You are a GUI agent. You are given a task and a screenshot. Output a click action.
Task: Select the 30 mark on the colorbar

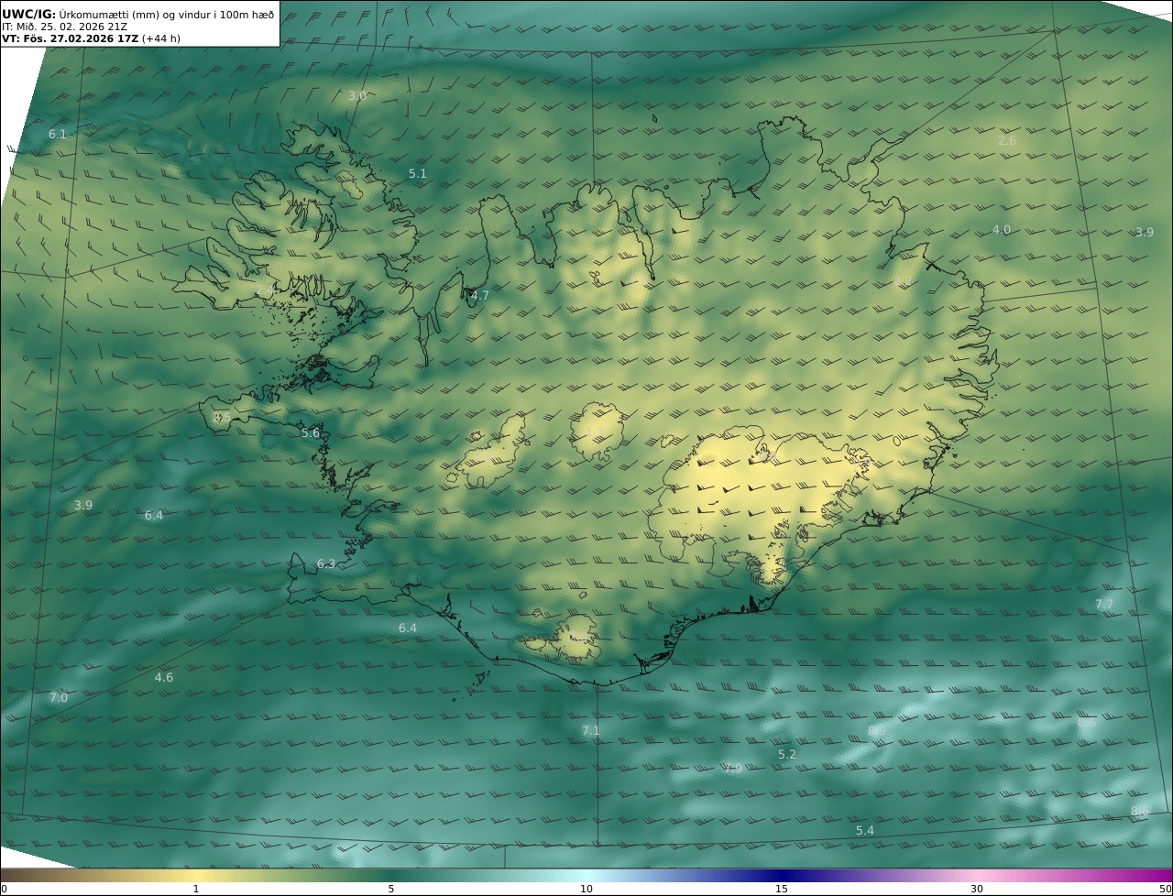tap(977, 889)
